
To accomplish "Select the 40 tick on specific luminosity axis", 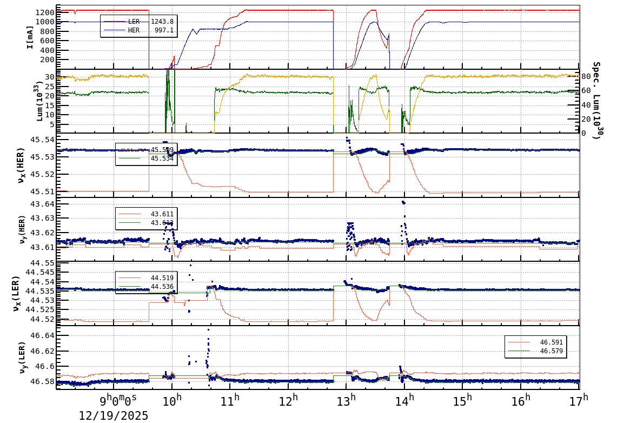I will [586, 105].
